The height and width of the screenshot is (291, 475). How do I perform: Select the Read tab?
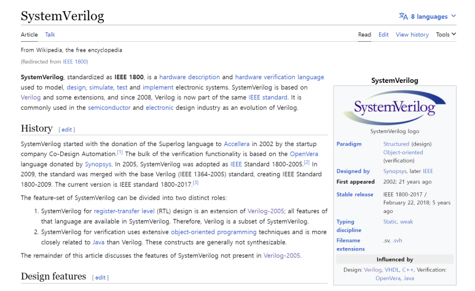(x=364, y=34)
